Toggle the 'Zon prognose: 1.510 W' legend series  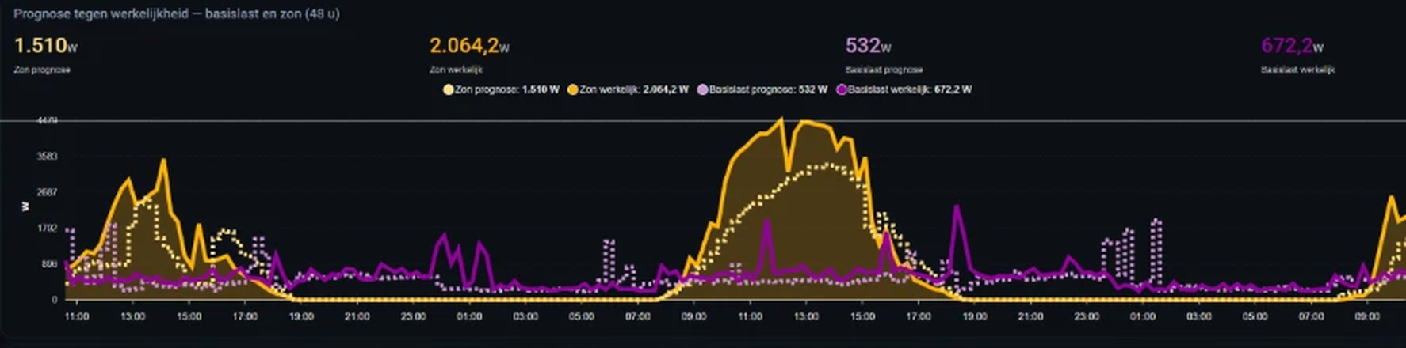pos(502,89)
